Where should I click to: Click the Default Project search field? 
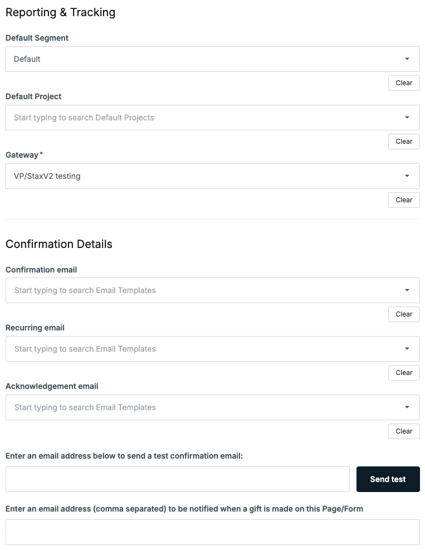pos(213,118)
